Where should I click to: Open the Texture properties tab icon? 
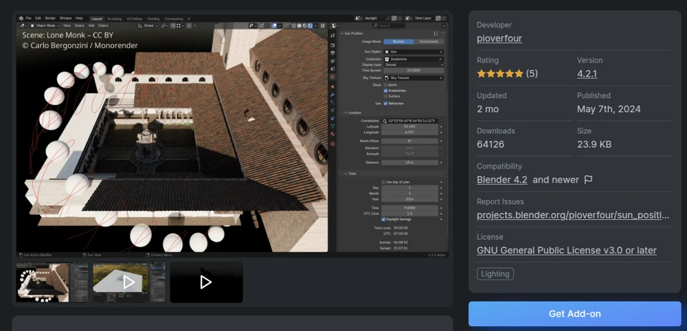point(333,144)
